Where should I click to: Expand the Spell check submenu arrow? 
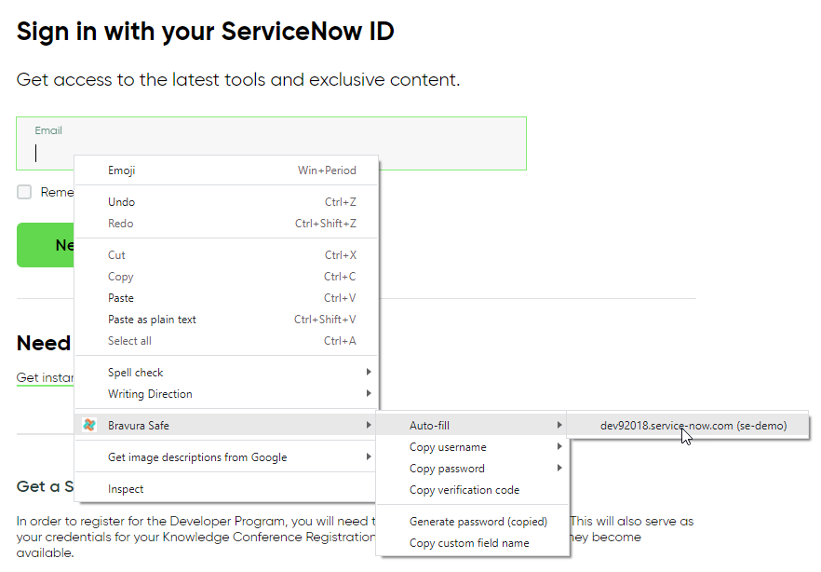pos(369,373)
